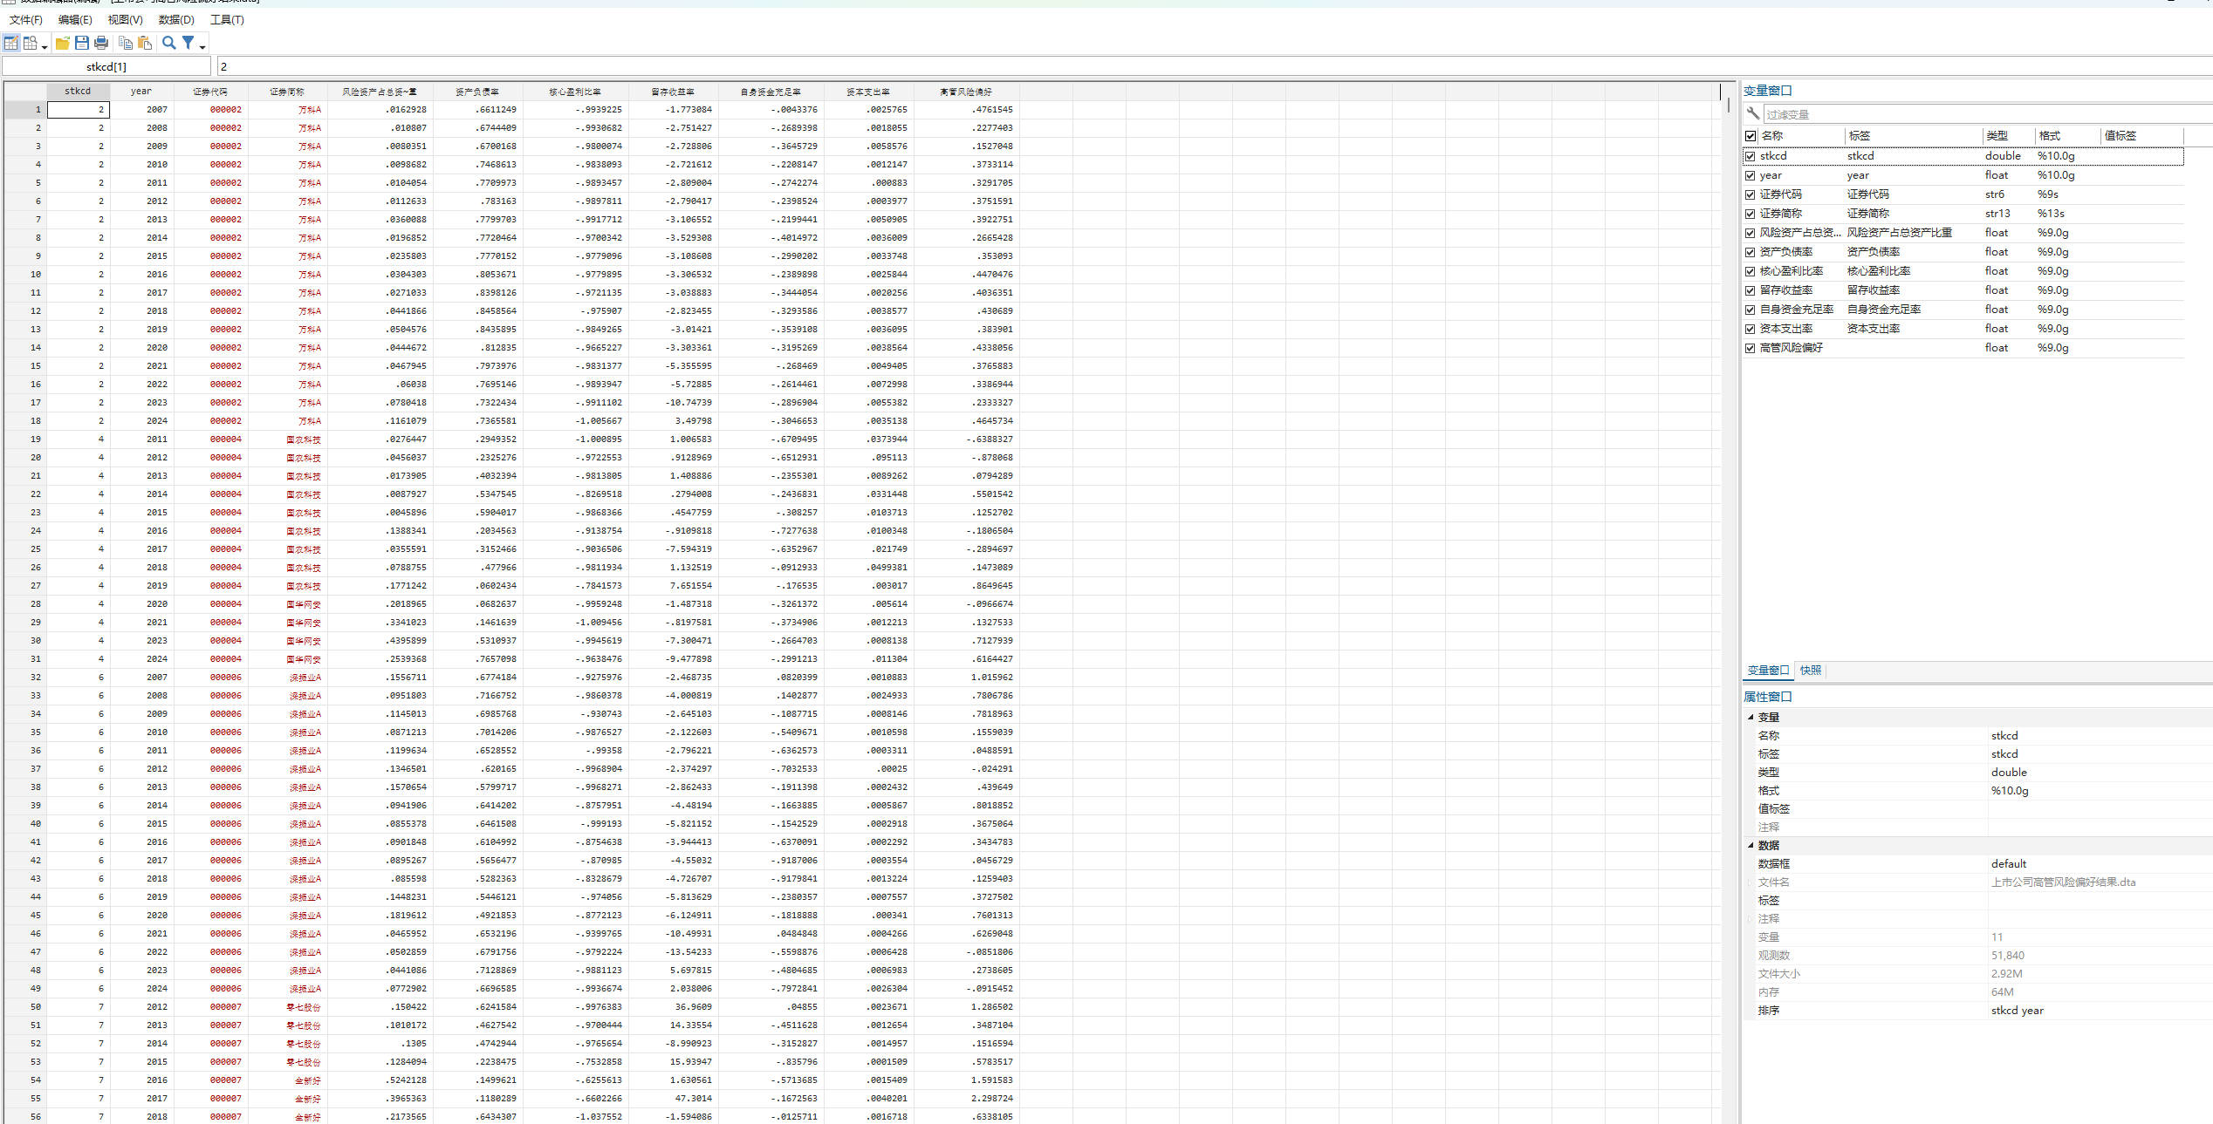Click the wrench icon beside variable filter
Screen dimensions: 2213x1124
pos(1752,114)
